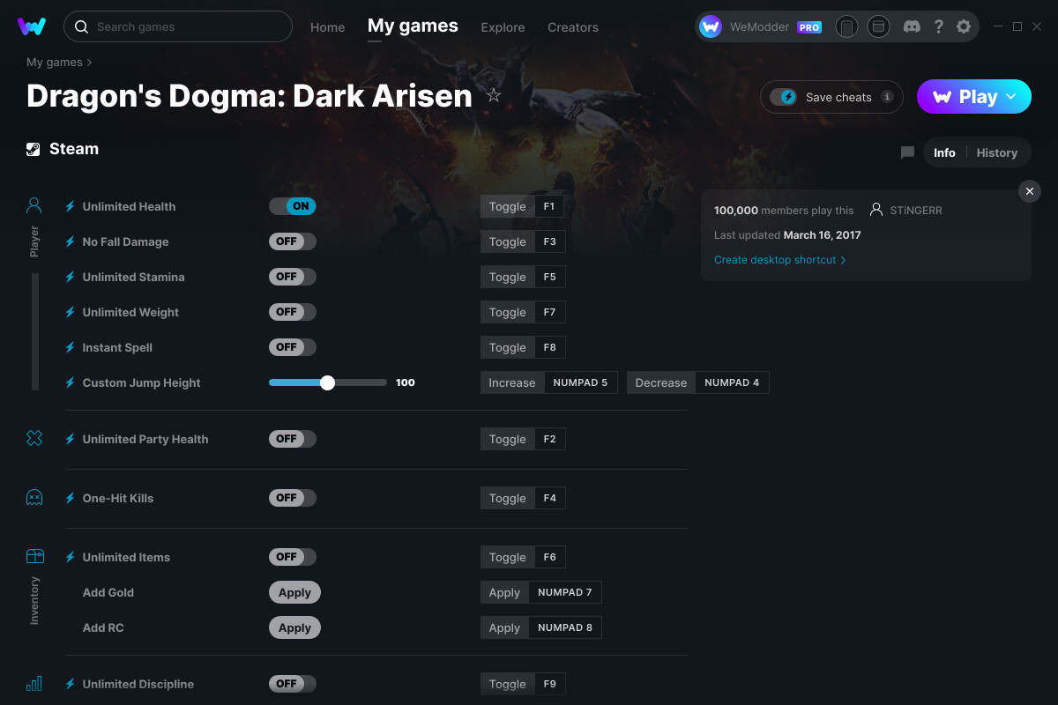Change the Increase NUMPAD 5 hotkey
This screenshot has width=1058, height=705.
point(581,382)
